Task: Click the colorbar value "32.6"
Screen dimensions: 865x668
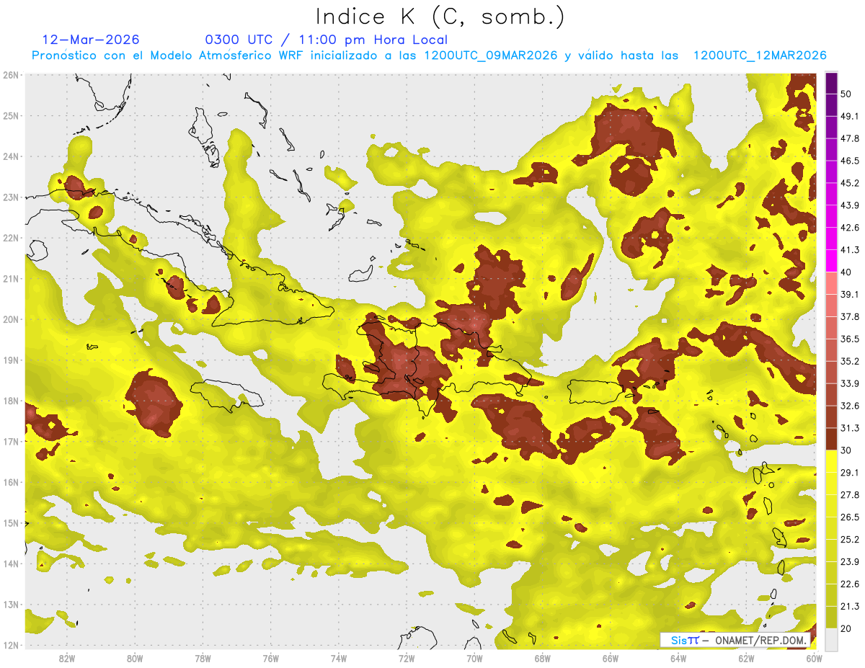Action: (x=849, y=406)
